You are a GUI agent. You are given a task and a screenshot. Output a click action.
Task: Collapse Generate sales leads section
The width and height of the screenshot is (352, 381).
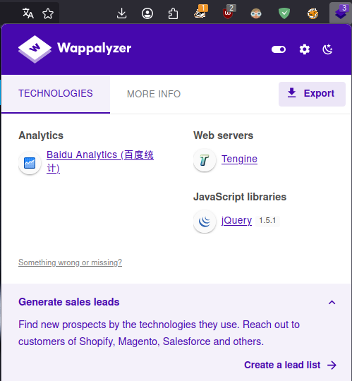332,302
